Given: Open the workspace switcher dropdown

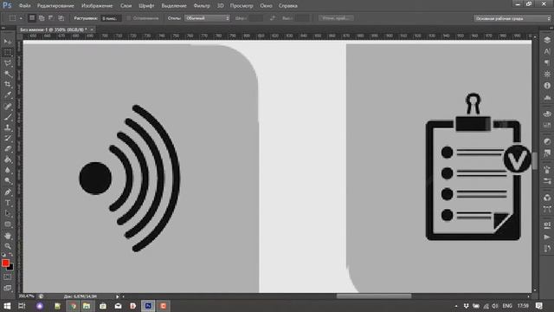Looking at the screenshot, I should coord(512,18).
